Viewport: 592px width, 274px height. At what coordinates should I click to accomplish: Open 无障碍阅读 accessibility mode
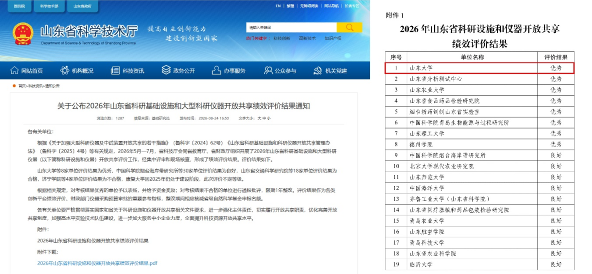pyautogui.click(x=309, y=6)
